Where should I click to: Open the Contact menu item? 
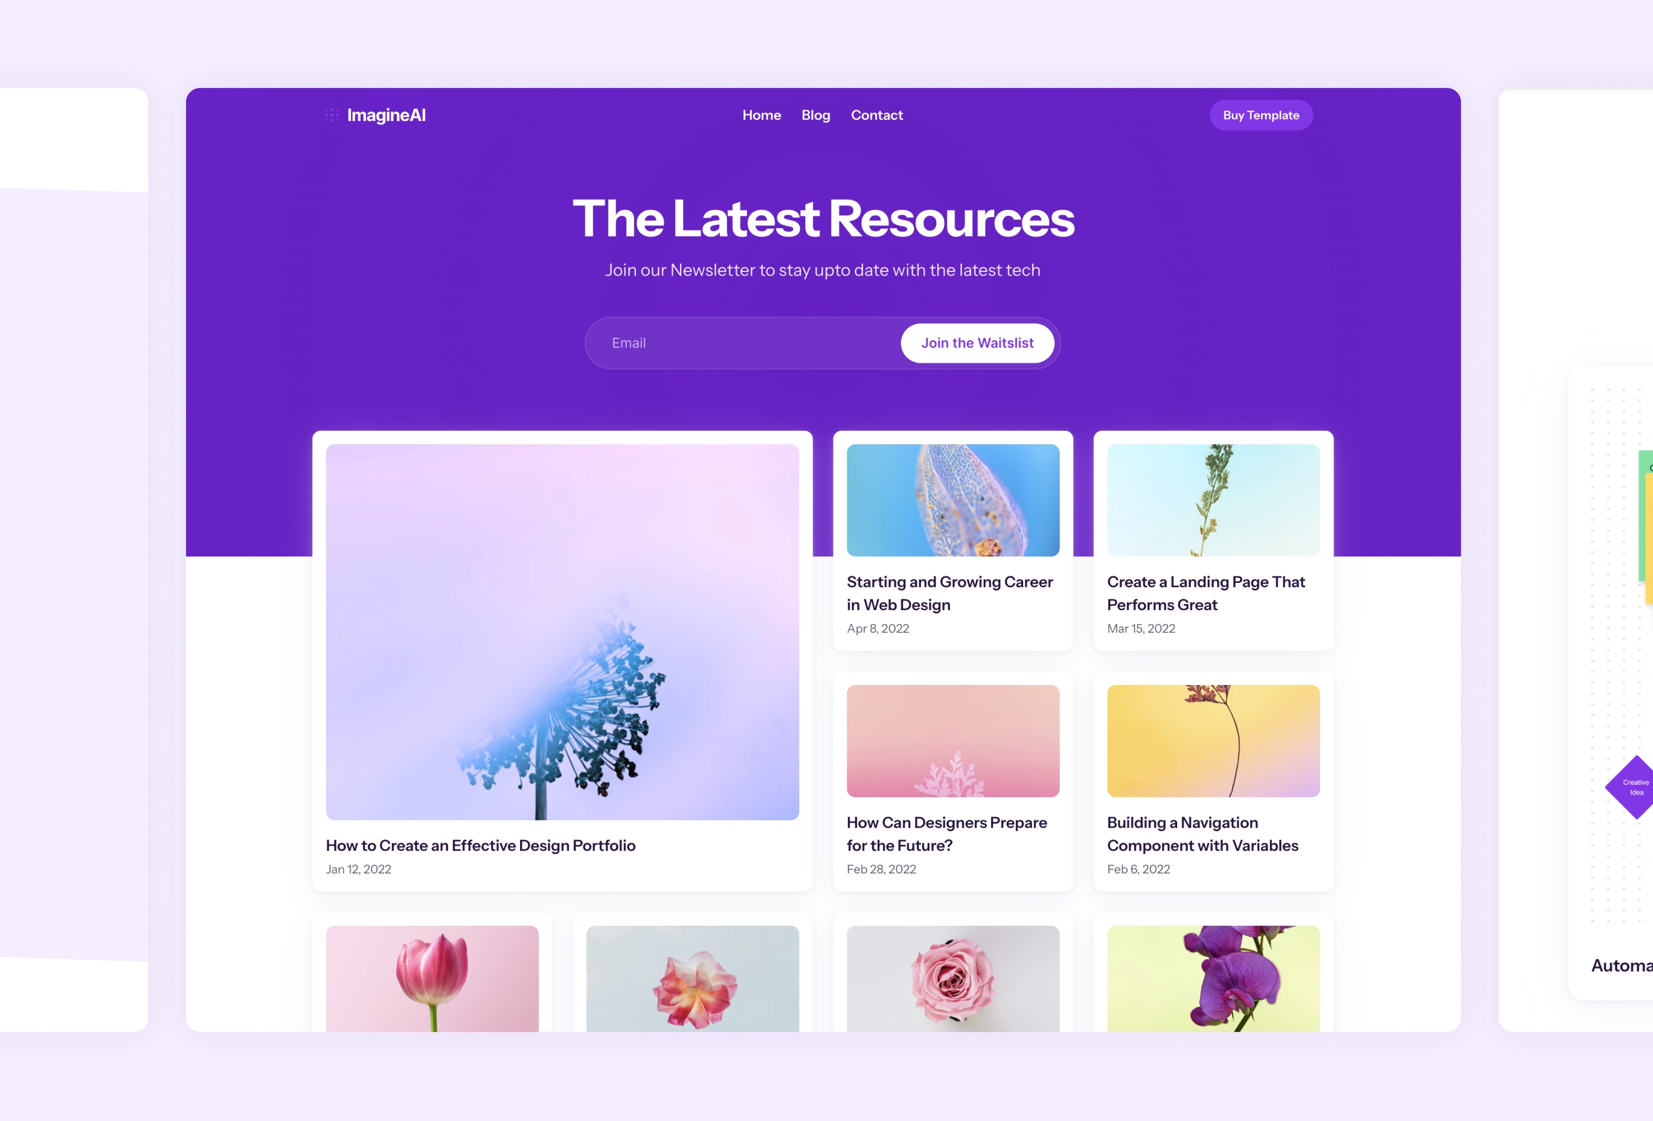click(x=876, y=114)
